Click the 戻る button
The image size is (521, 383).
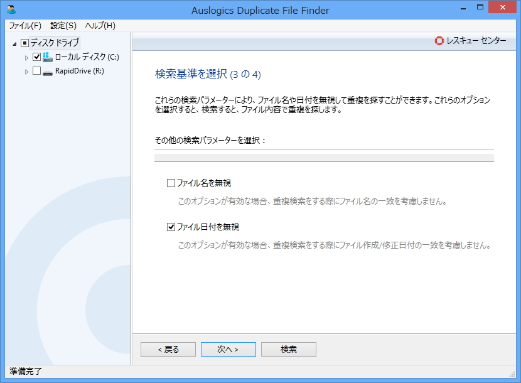point(168,349)
